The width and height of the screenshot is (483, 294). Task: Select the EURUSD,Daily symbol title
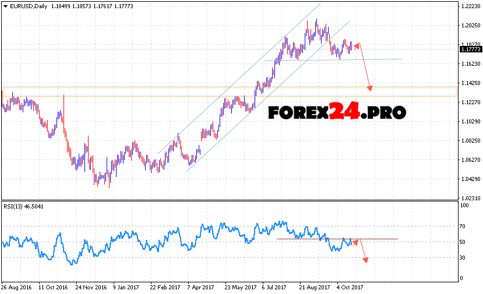pyautogui.click(x=26, y=6)
